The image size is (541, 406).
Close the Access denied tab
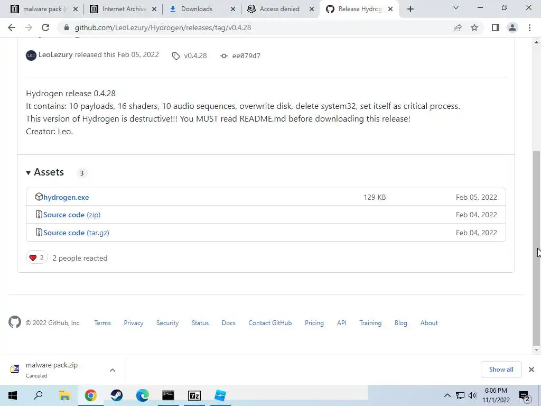point(312,9)
